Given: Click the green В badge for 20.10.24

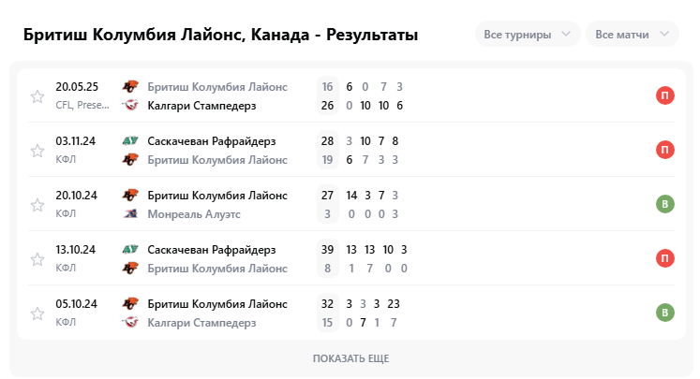Looking at the screenshot, I should click(x=664, y=204).
